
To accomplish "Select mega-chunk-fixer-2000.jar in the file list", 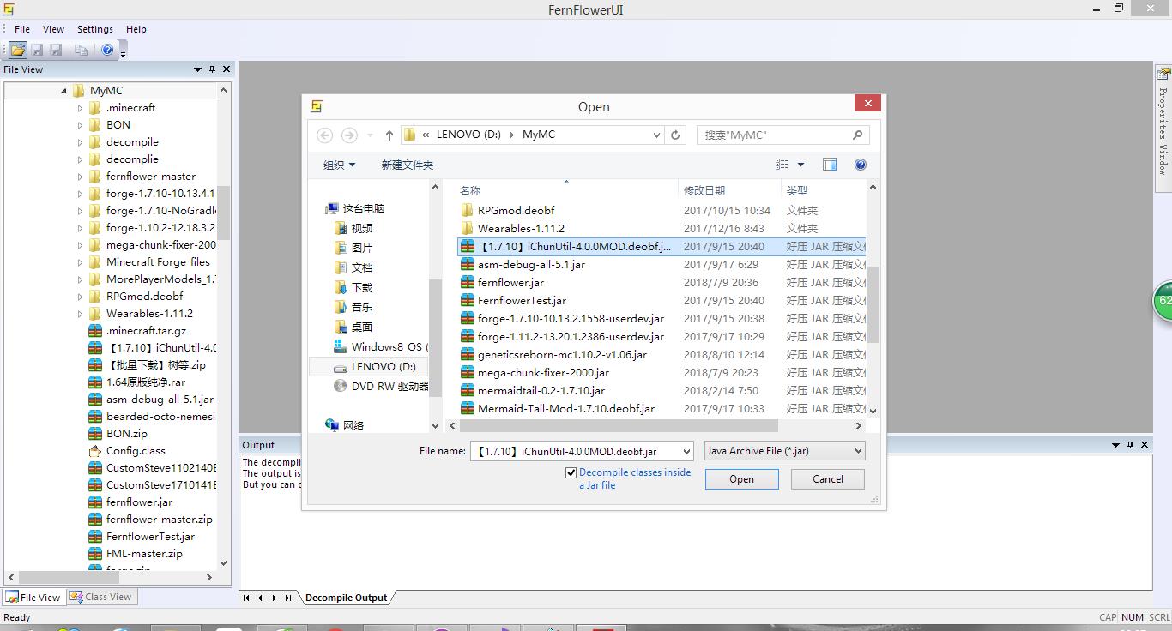I will pyautogui.click(x=543, y=372).
